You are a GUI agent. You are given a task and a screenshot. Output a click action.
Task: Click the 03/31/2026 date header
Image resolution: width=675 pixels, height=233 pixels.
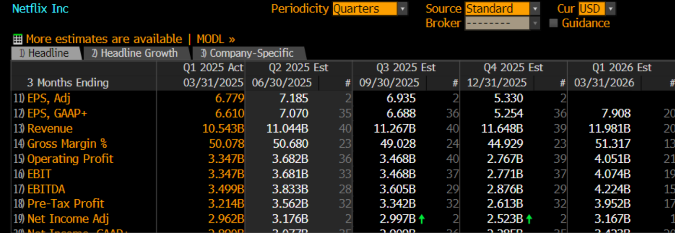604,83
